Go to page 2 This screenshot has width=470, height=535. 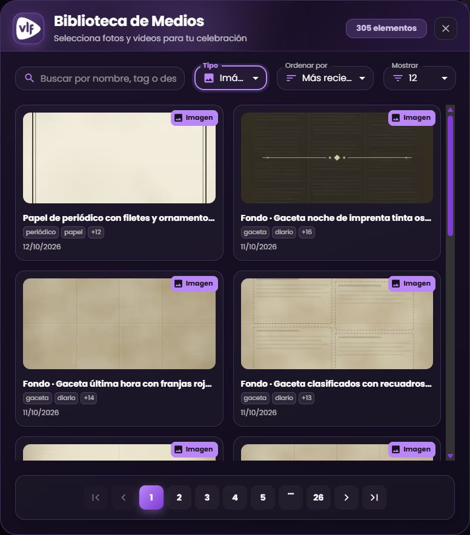pos(179,497)
